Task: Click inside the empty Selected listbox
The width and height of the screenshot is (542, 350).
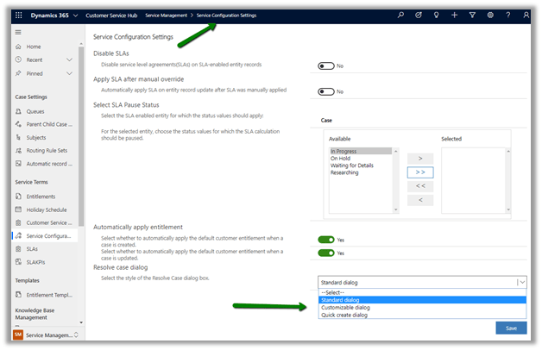Action: [x=474, y=180]
